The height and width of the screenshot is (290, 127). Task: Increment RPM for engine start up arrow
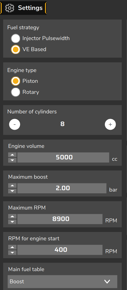click(x=12, y=247)
